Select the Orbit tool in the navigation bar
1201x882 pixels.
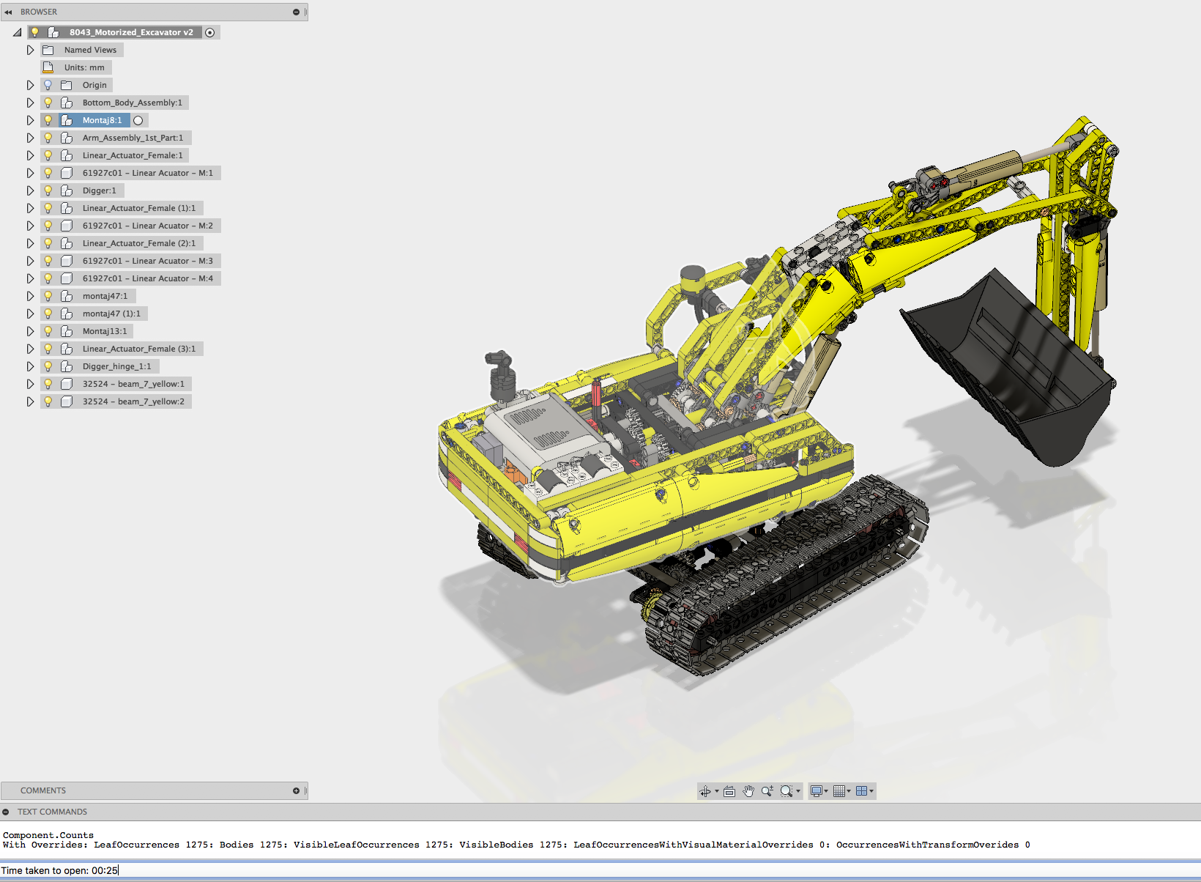[x=705, y=791]
